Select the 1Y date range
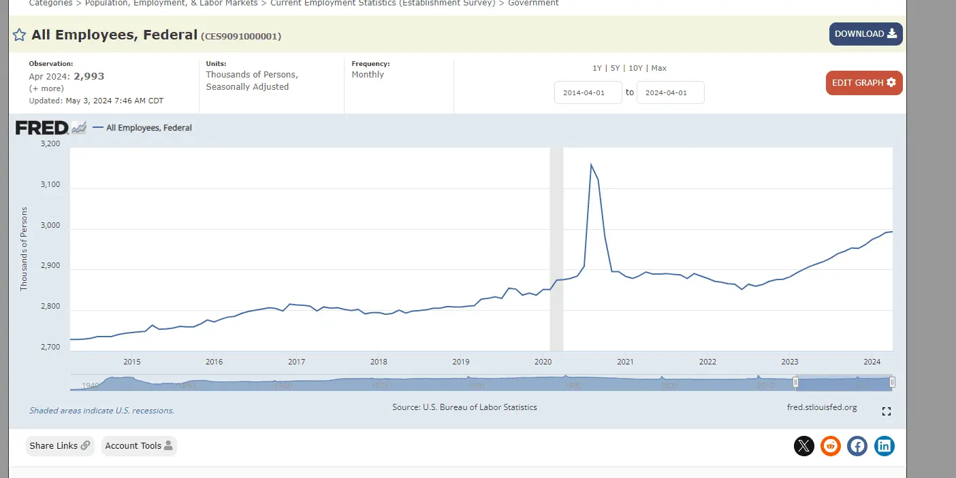This screenshot has height=478, width=956. click(596, 68)
